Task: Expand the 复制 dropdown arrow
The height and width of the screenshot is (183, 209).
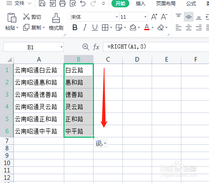Action: [x=44, y=28]
